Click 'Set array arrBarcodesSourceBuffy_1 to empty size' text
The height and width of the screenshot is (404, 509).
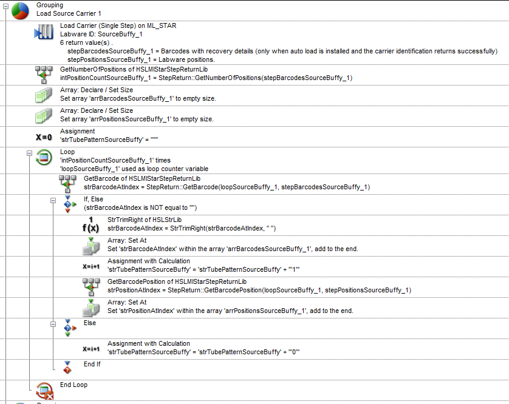click(138, 98)
